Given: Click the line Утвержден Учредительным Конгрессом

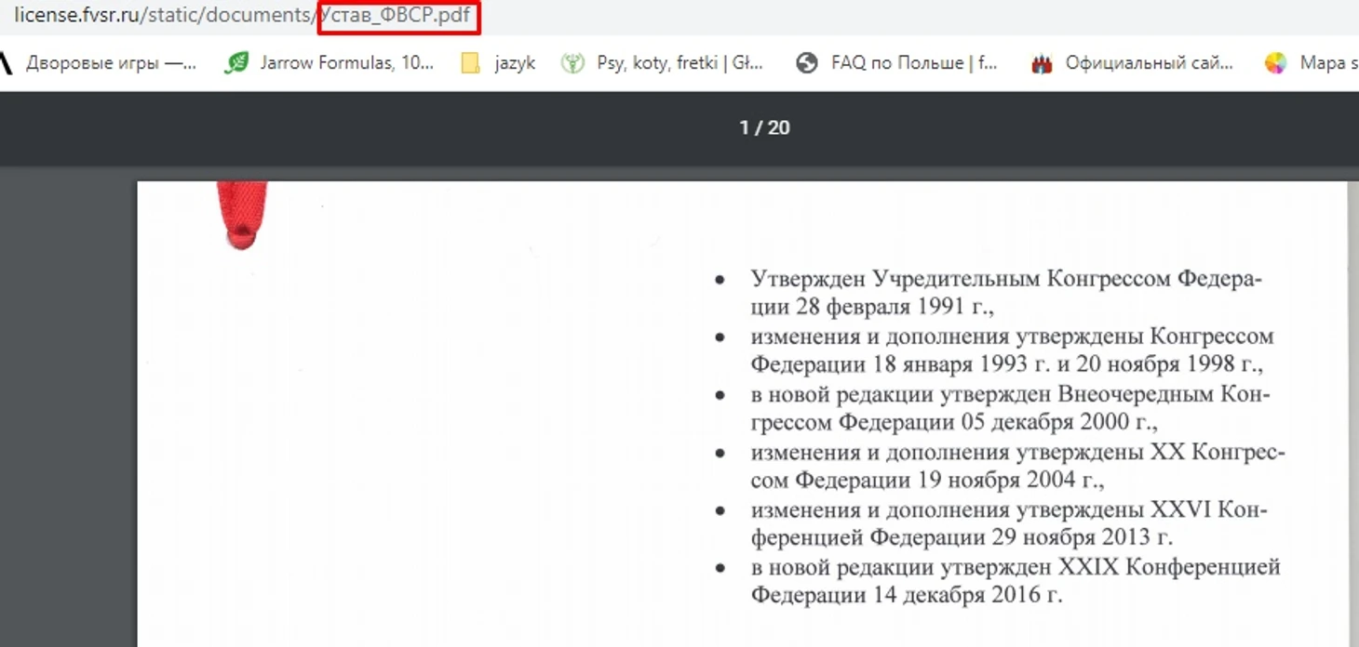Looking at the screenshot, I should 1006,279.
